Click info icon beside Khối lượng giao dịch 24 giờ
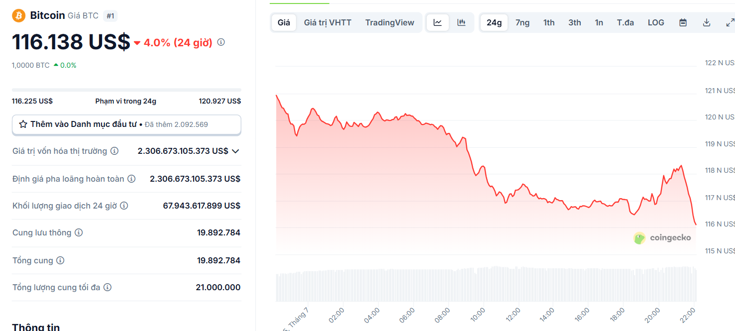This screenshot has height=331, width=735. [x=124, y=206]
